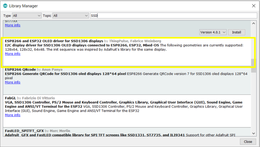
Task: Click the scrollbar down arrow
Action: click(254, 133)
